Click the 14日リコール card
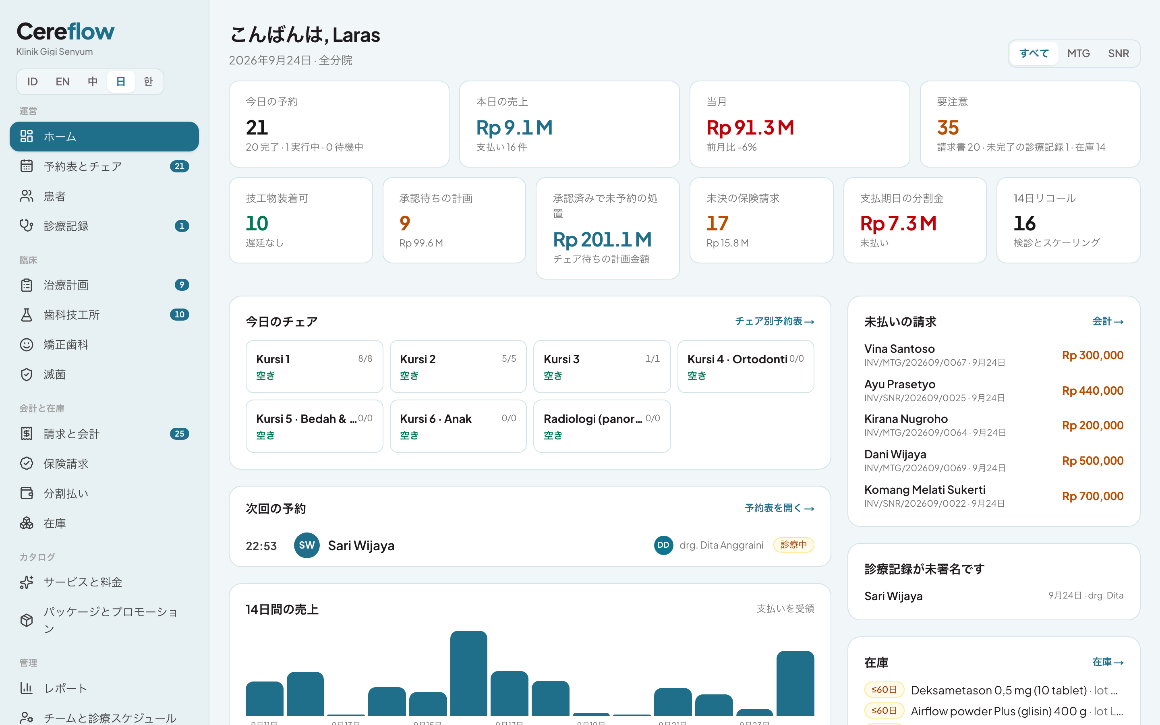The height and width of the screenshot is (725, 1160). [x=1068, y=221]
